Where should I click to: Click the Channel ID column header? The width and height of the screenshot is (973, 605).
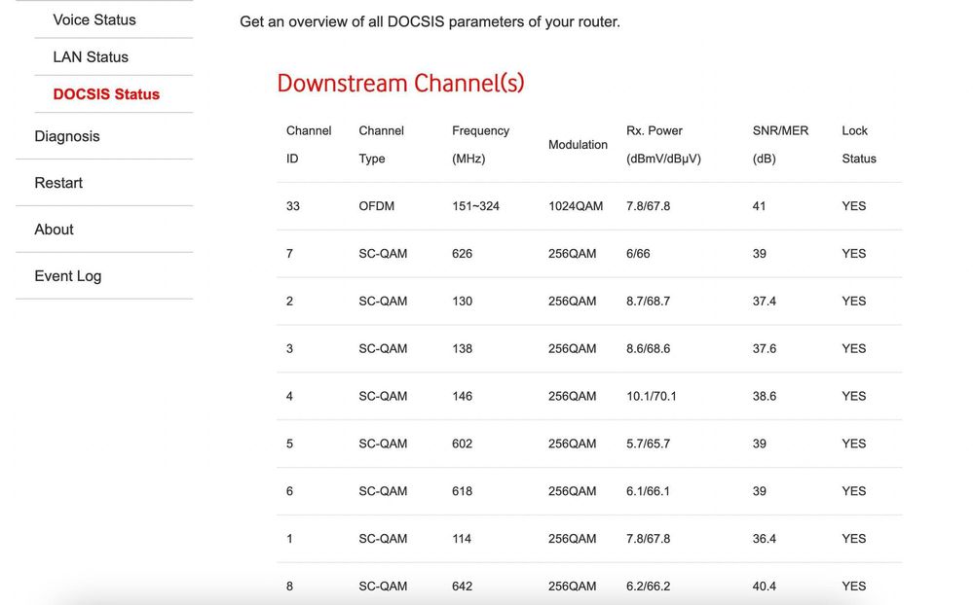[x=309, y=144]
